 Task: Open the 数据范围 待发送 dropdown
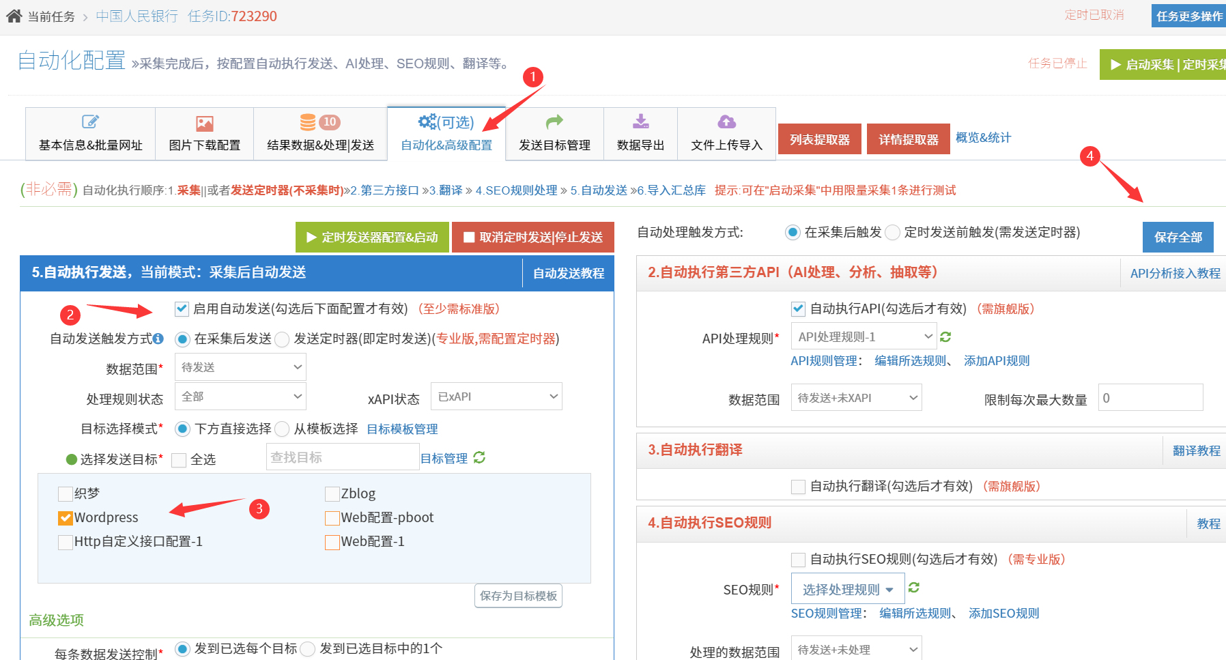tap(240, 367)
